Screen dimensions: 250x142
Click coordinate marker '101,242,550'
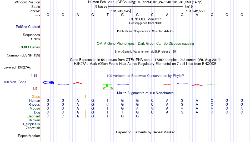click(x=195, y=11)
